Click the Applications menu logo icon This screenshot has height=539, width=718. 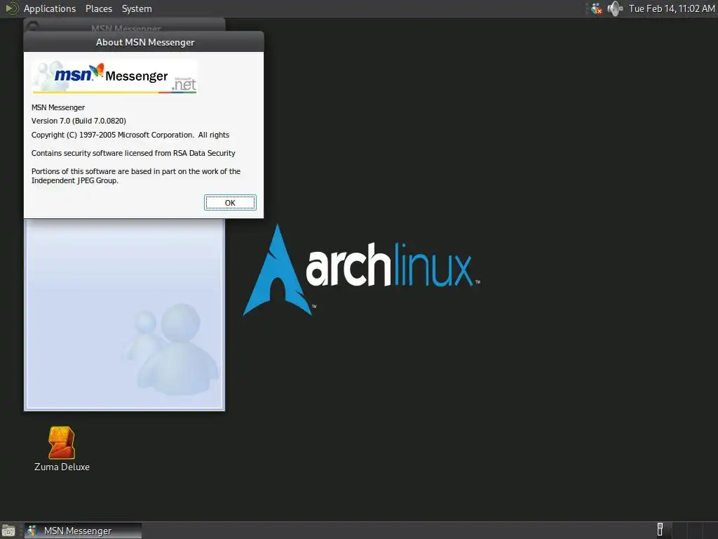pos(12,8)
